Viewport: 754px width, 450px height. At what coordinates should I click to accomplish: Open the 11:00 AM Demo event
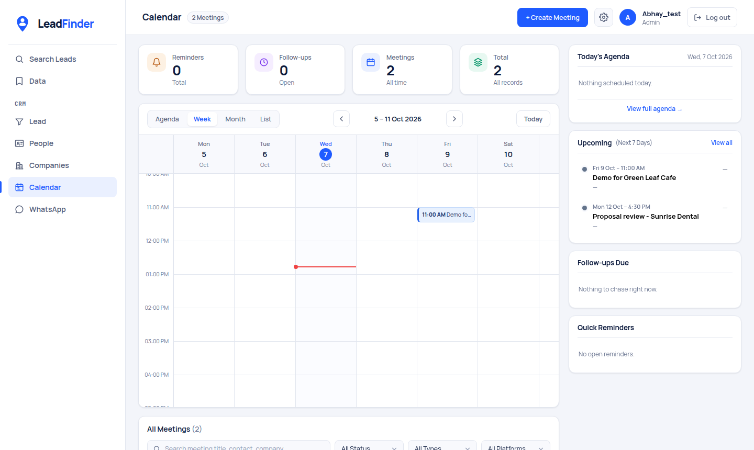[446, 215]
